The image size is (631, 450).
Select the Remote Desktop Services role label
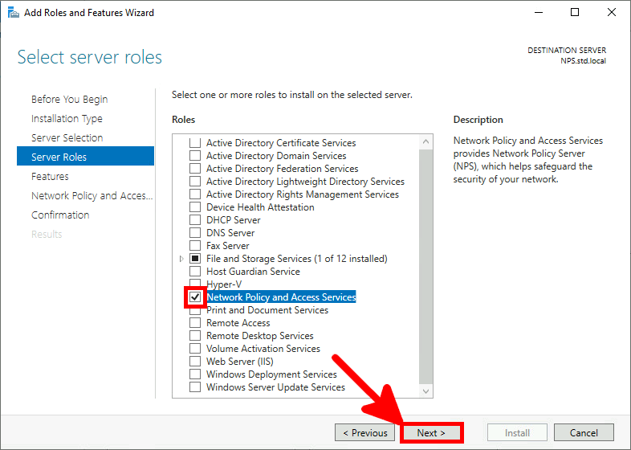pos(259,336)
